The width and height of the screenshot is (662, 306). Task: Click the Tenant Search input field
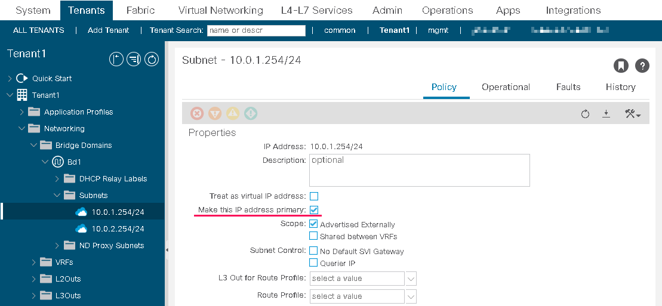coord(256,30)
